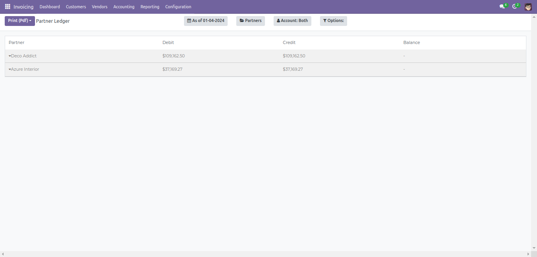Click the Invoicing app title
Viewport: 537px width, 257px height.
(x=24, y=7)
